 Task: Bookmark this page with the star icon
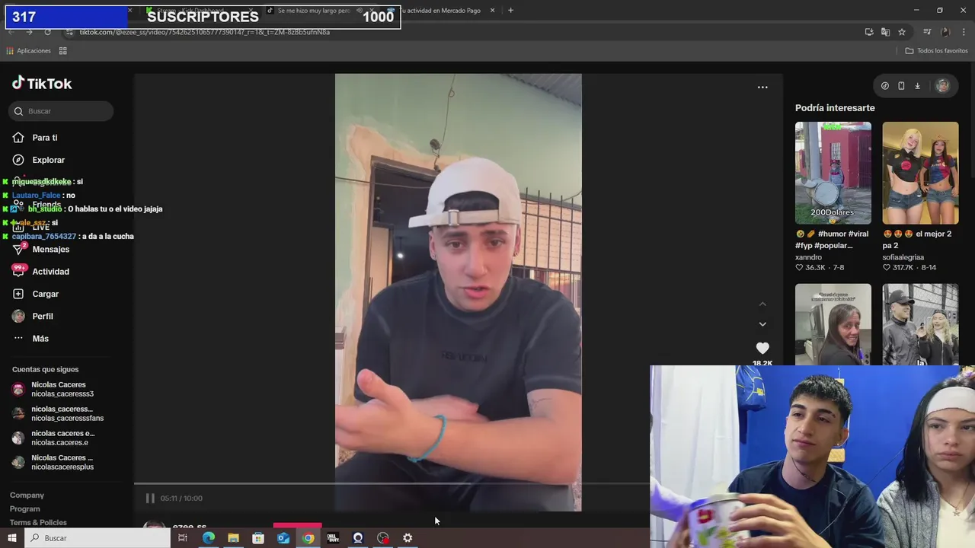click(x=902, y=32)
